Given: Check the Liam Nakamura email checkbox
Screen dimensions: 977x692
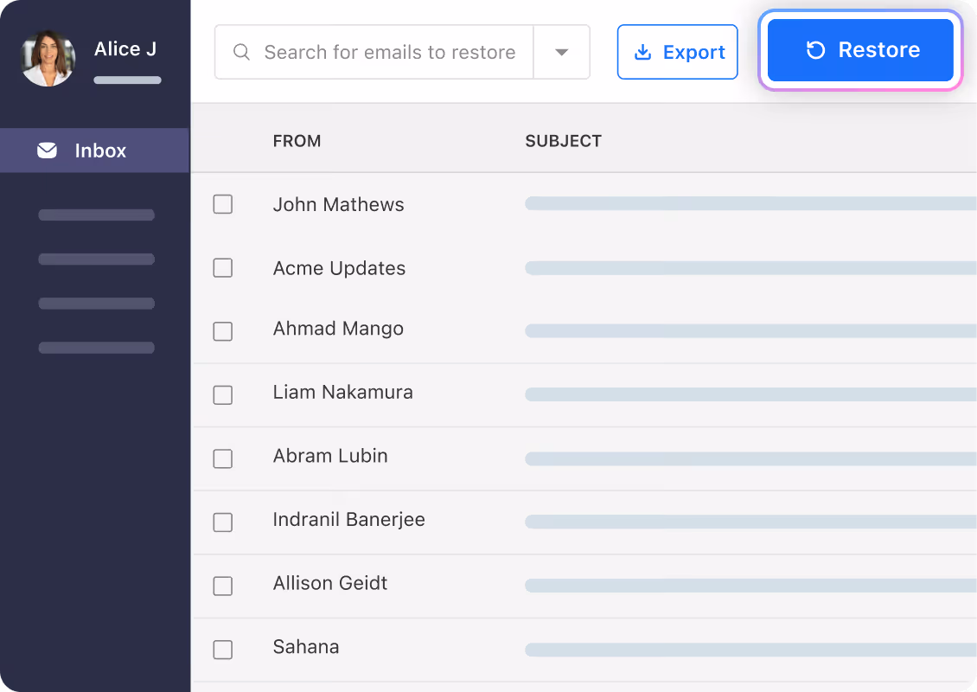Looking at the screenshot, I should [x=222, y=394].
